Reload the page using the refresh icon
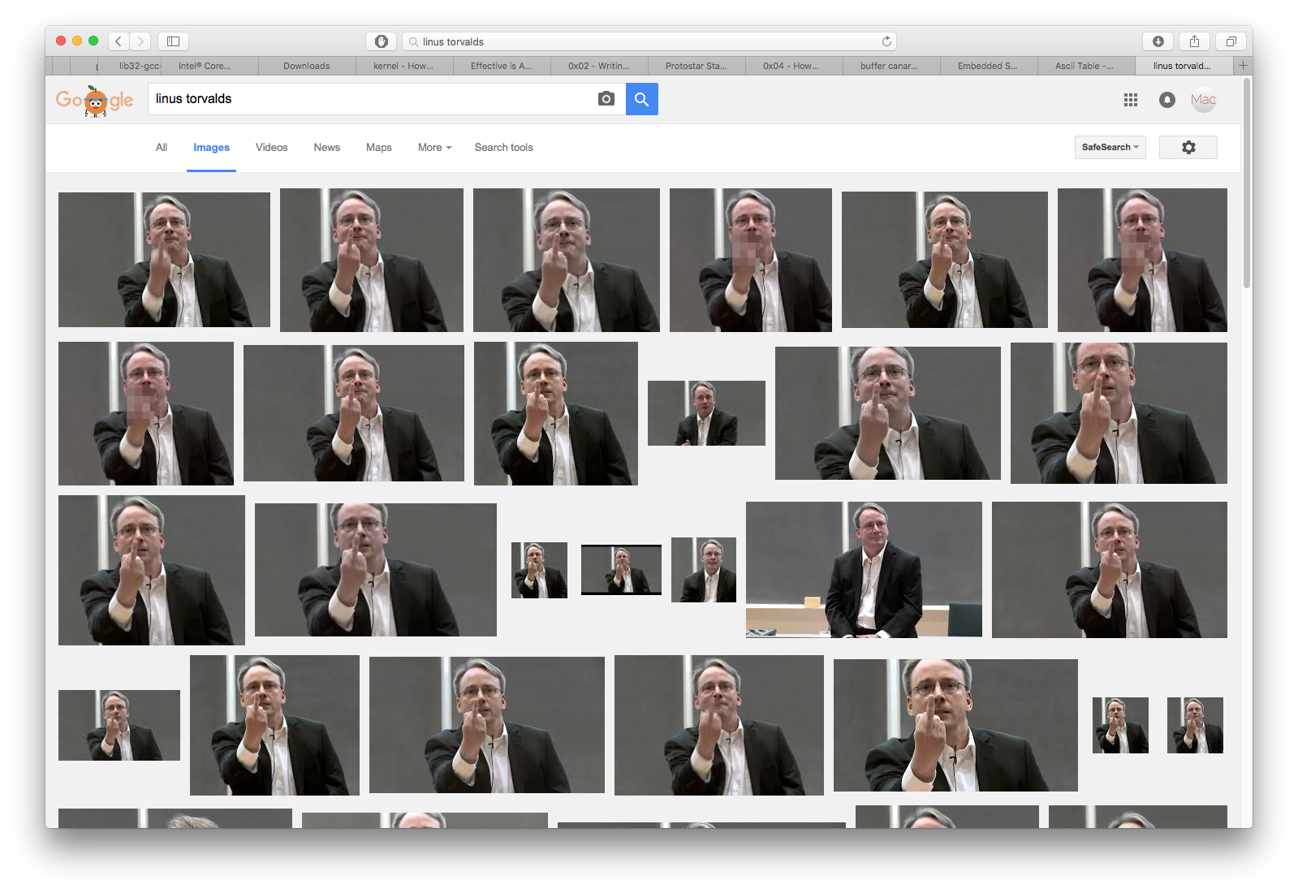Viewport: 1298px width, 893px height. point(886,41)
